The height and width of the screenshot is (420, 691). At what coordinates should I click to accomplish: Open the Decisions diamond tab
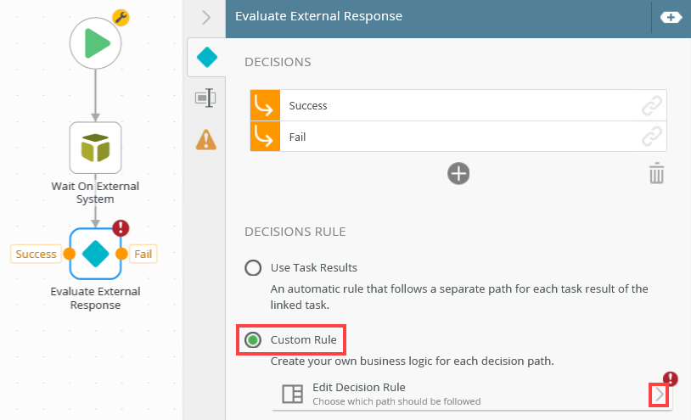(x=205, y=58)
